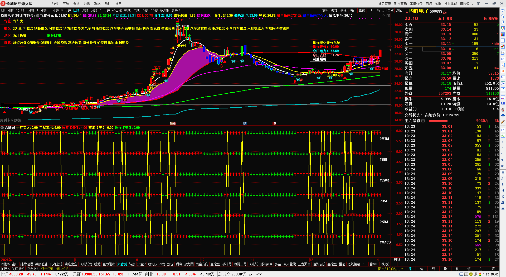Click the down arrow icon in right sidebar
The image size is (506, 277).
pyautogui.click(x=503, y=22)
